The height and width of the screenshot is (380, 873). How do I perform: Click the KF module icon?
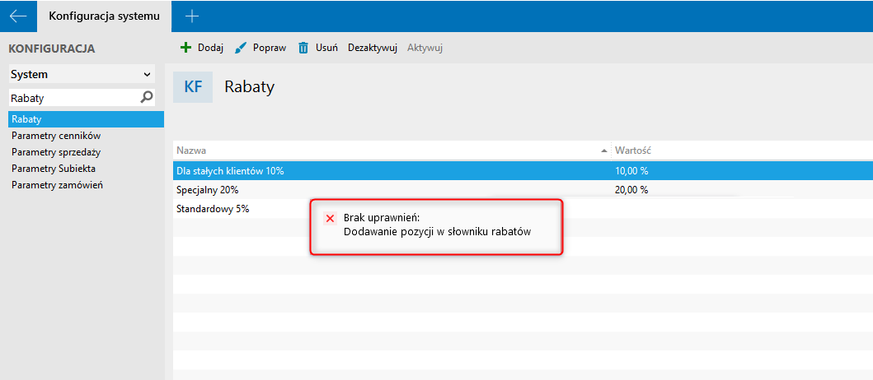193,87
